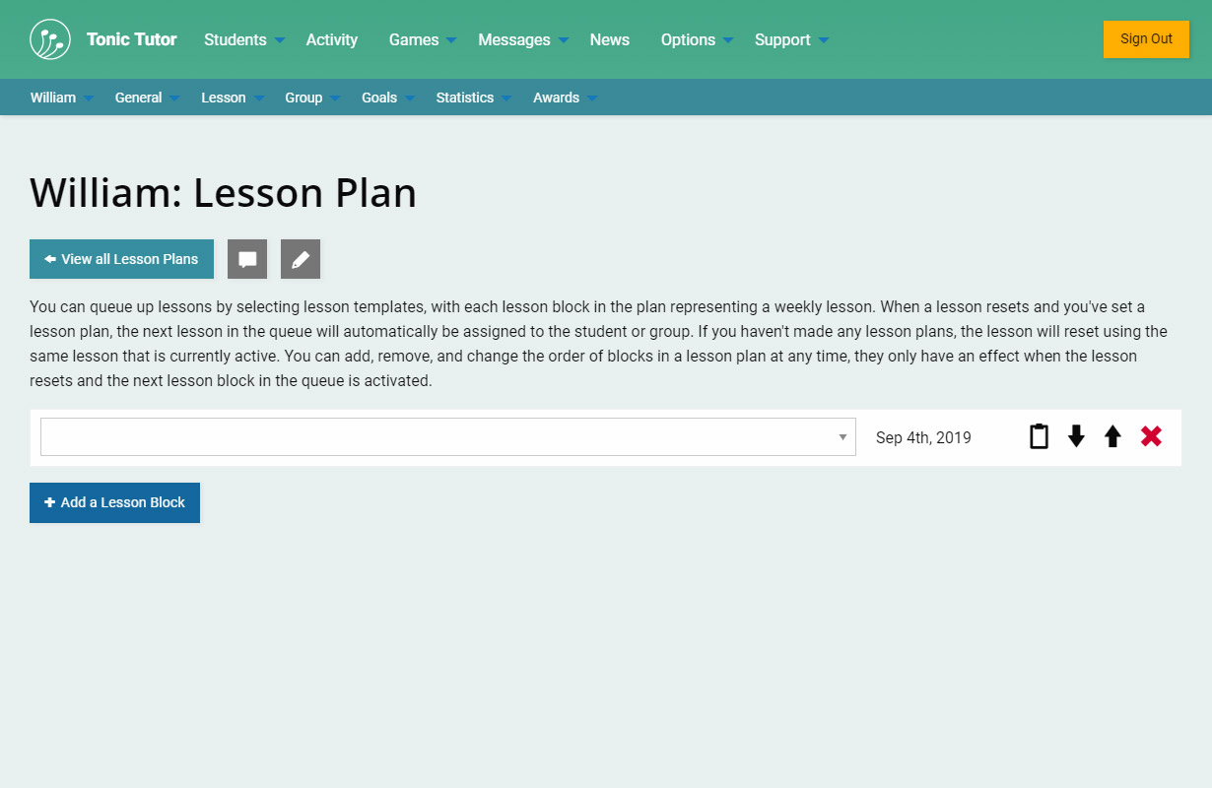
Task: Open the Activity page
Action: tap(332, 39)
